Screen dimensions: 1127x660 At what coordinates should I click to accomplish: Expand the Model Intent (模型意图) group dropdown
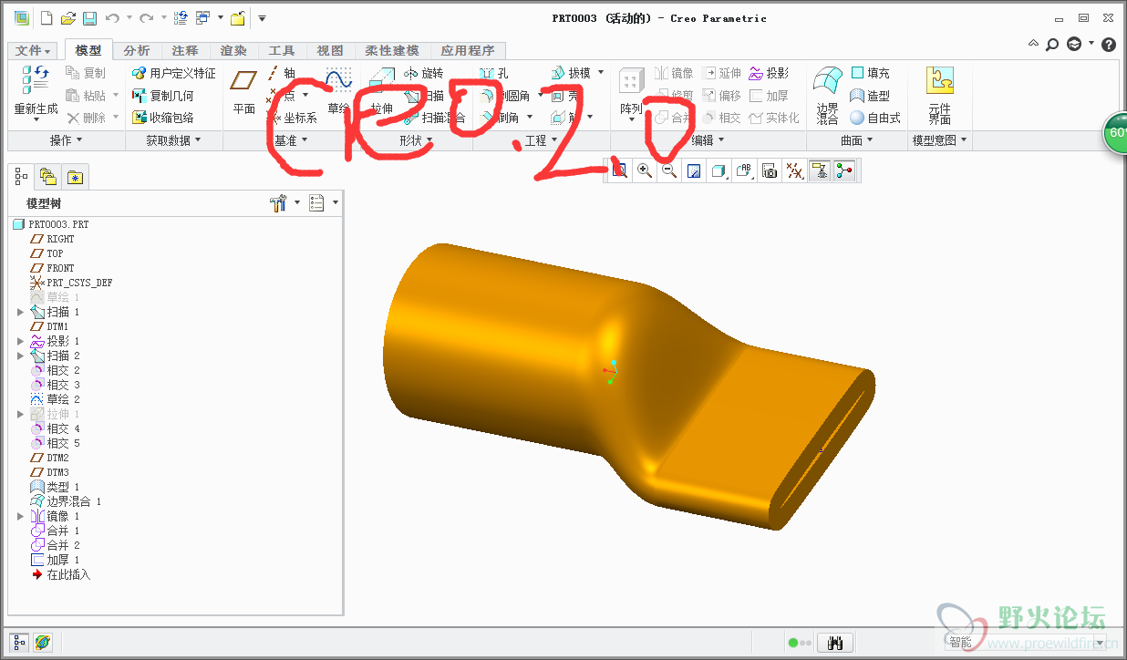[940, 140]
